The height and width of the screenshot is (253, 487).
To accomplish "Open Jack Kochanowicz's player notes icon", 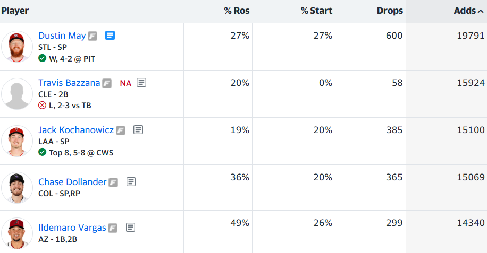I will (x=138, y=130).
